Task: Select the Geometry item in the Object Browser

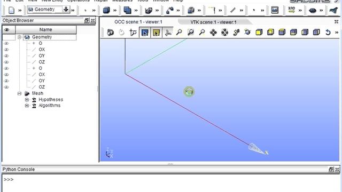Action: pyautogui.click(x=42, y=37)
